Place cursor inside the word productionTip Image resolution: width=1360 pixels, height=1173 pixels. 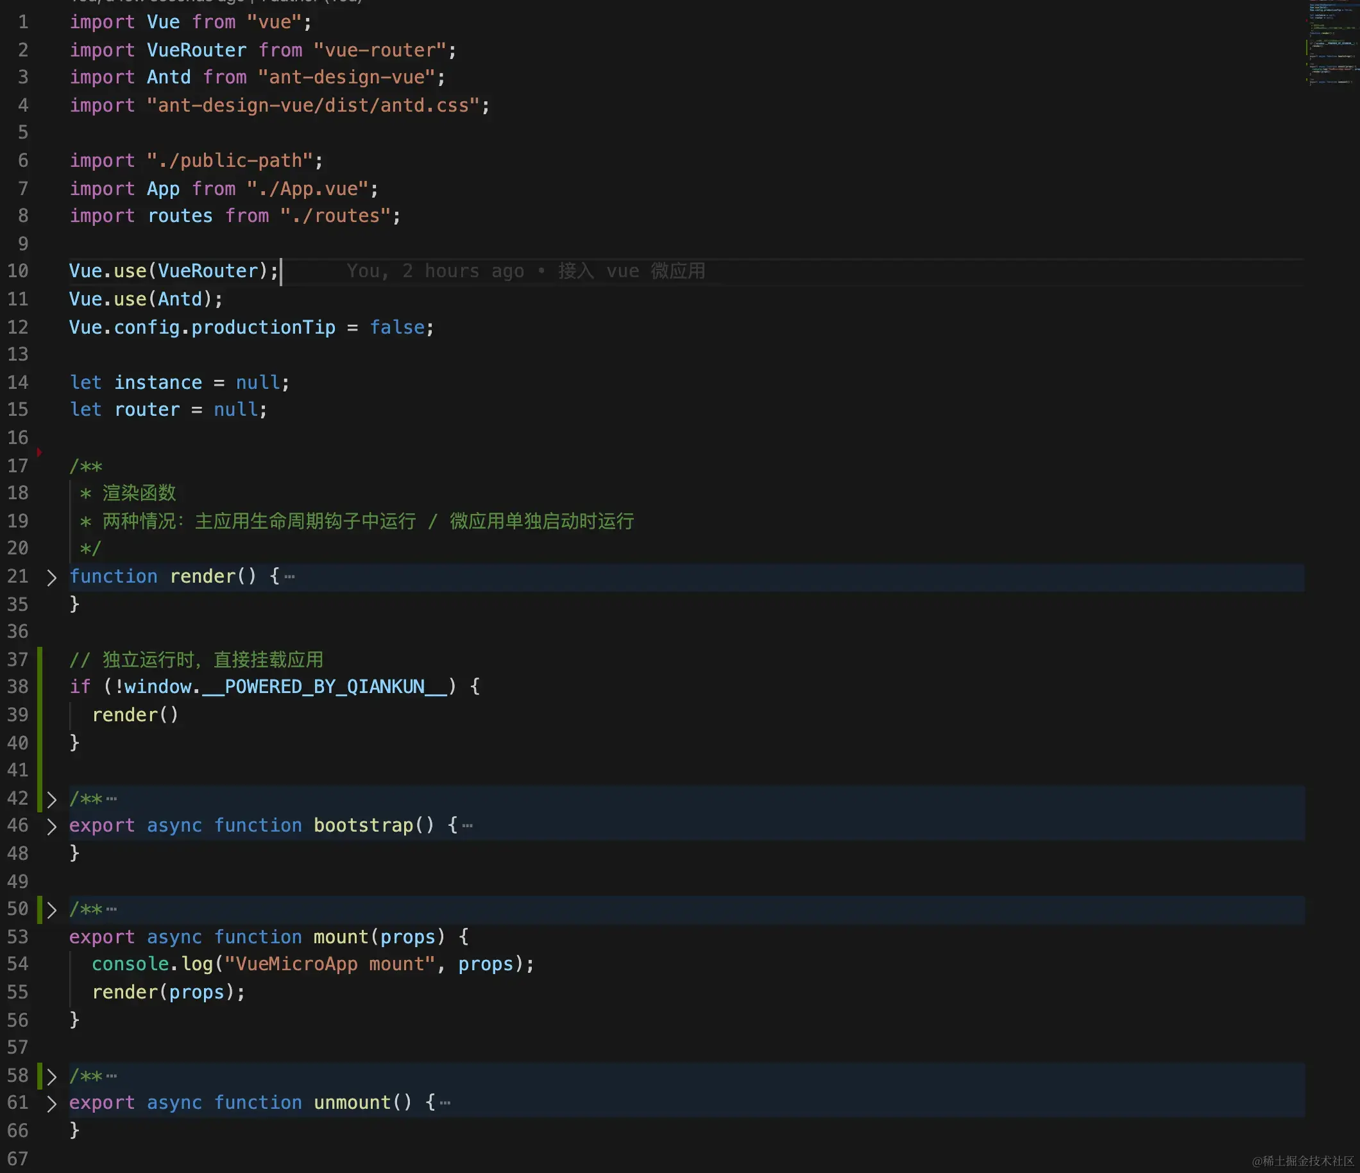259,327
